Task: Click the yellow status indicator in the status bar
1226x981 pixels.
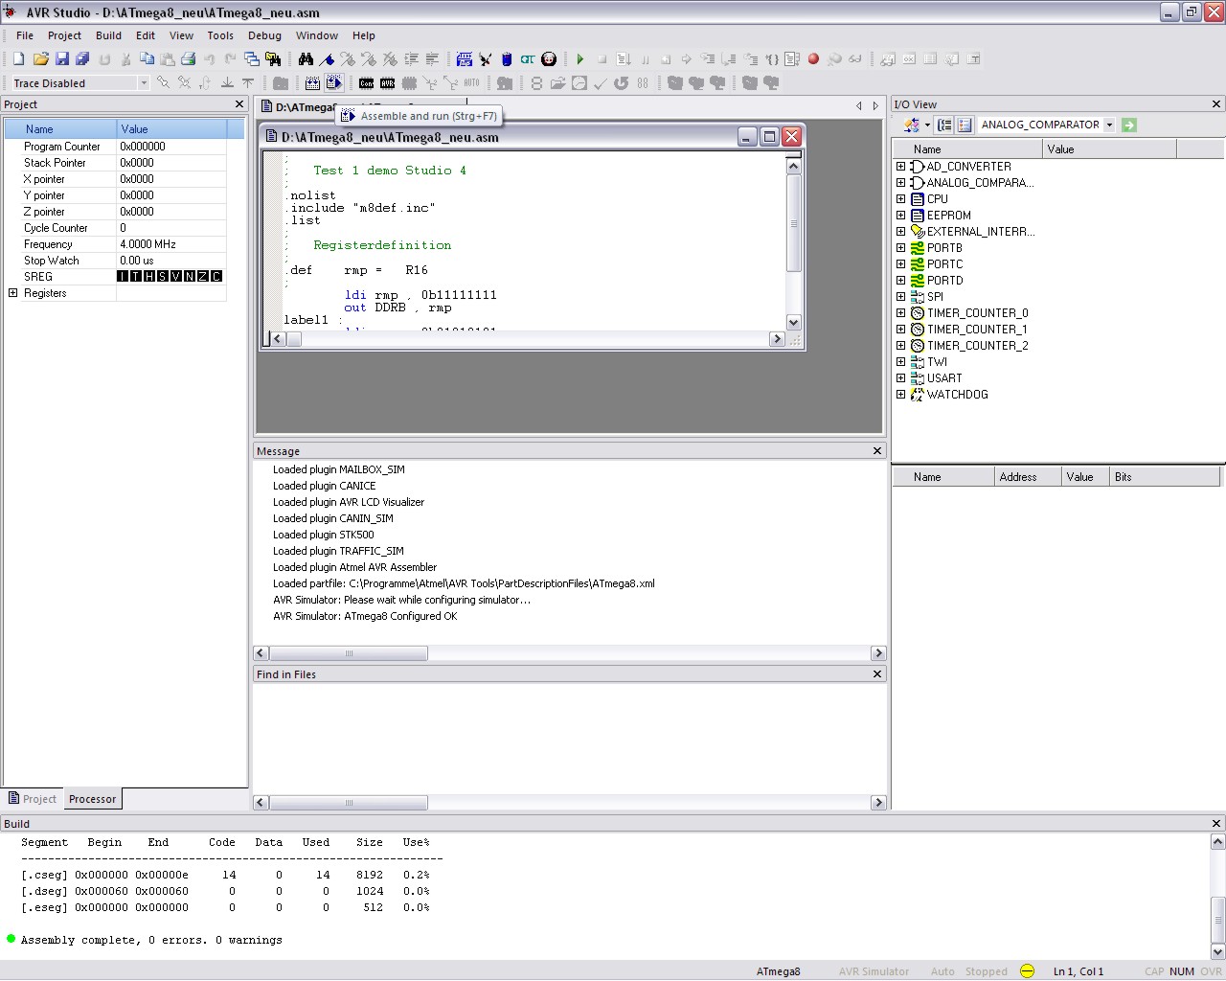Action: [x=1027, y=971]
